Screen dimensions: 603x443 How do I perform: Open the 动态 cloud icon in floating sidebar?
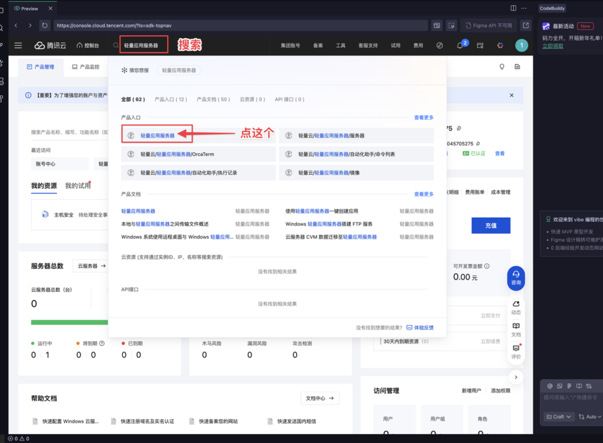(x=516, y=307)
